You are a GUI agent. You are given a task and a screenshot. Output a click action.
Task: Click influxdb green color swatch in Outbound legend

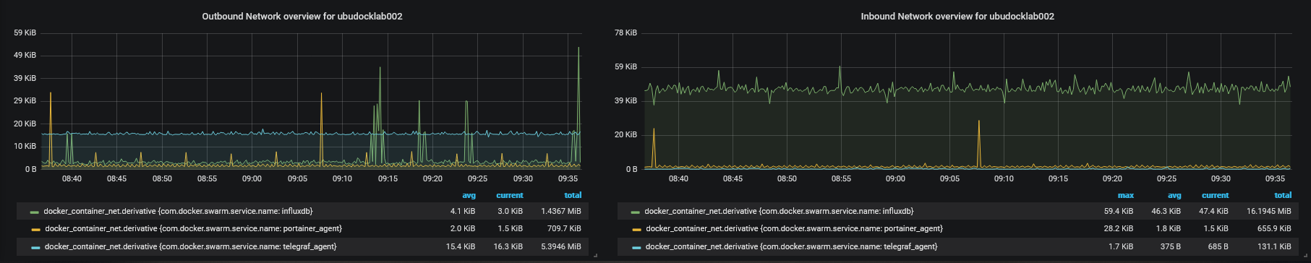[x=35, y=212]
